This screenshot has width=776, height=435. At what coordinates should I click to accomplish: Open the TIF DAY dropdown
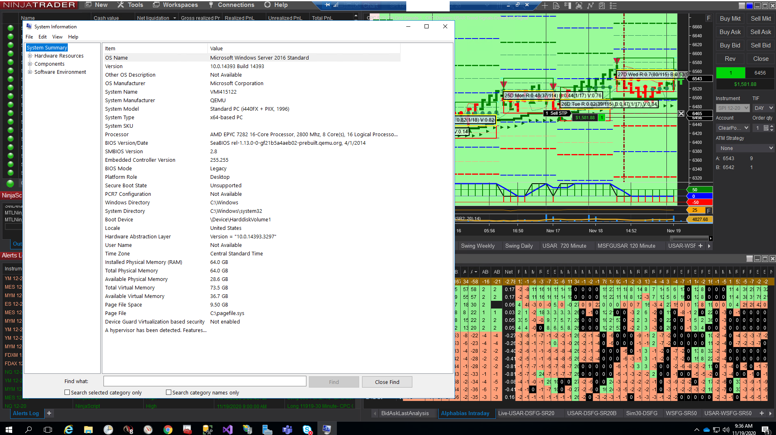pos(763,108)
